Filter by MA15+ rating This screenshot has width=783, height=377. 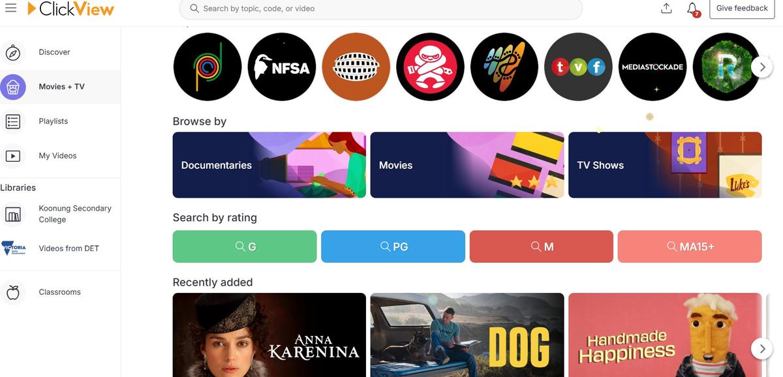pyautogui.click(x=690, y=247)
